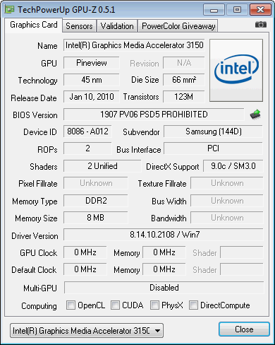This screenshot has height=345, width=275.
Task: Click the Technology field showing 45 nm
Action: (92, 80)
